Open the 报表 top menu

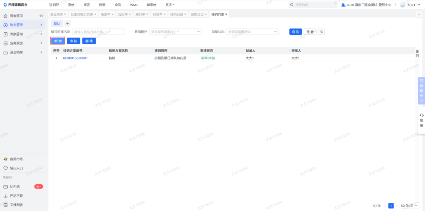(87, 5)
